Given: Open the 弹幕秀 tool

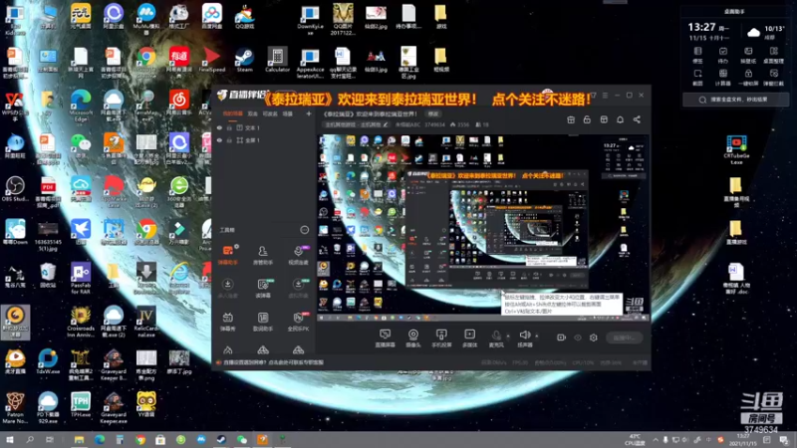Looking at the screenshot, I should coord(228,321).
